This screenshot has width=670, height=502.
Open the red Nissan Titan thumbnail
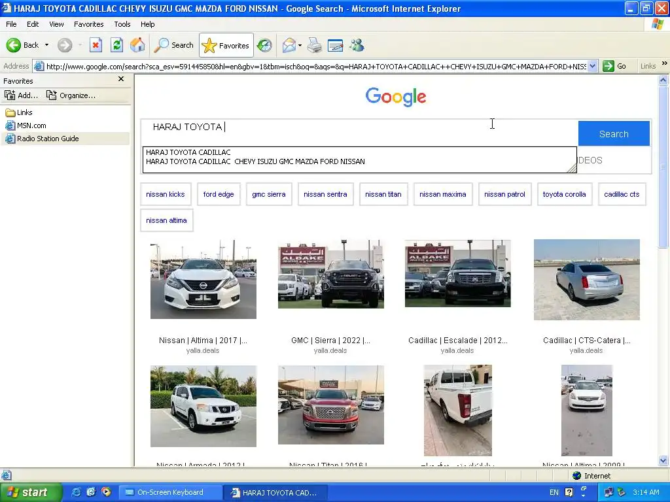point(330,405)
